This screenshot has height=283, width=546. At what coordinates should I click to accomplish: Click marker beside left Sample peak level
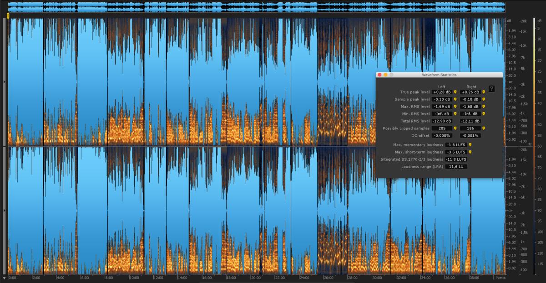455,99
